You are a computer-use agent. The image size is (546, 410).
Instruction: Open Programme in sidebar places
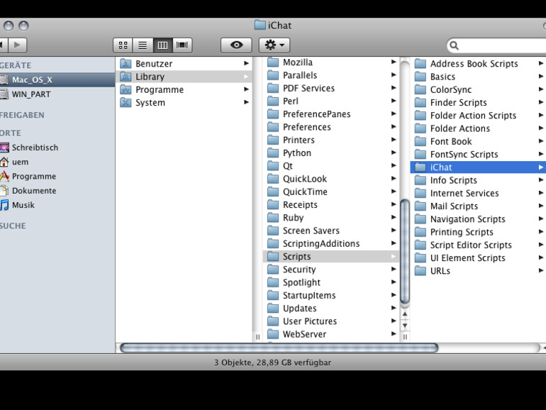(x=57, y=176)
